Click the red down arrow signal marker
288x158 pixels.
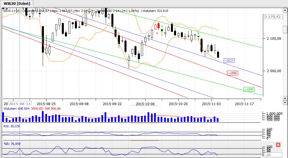click(x=157, y=33)
